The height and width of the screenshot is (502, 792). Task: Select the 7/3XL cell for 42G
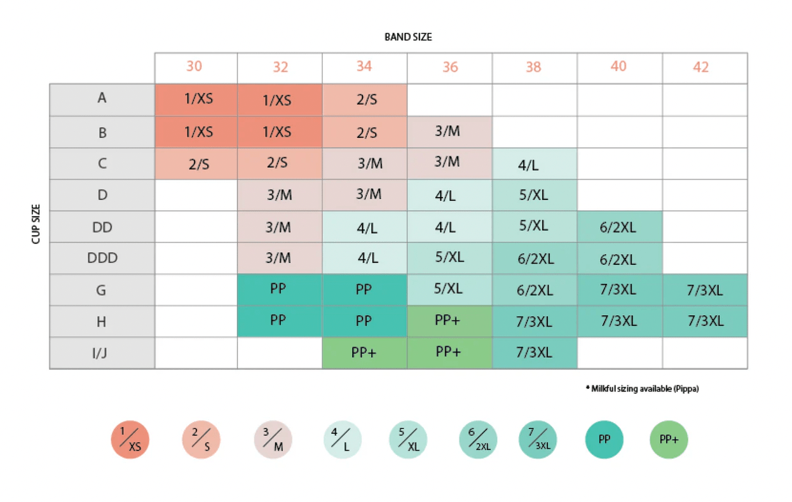pos(704,290)
